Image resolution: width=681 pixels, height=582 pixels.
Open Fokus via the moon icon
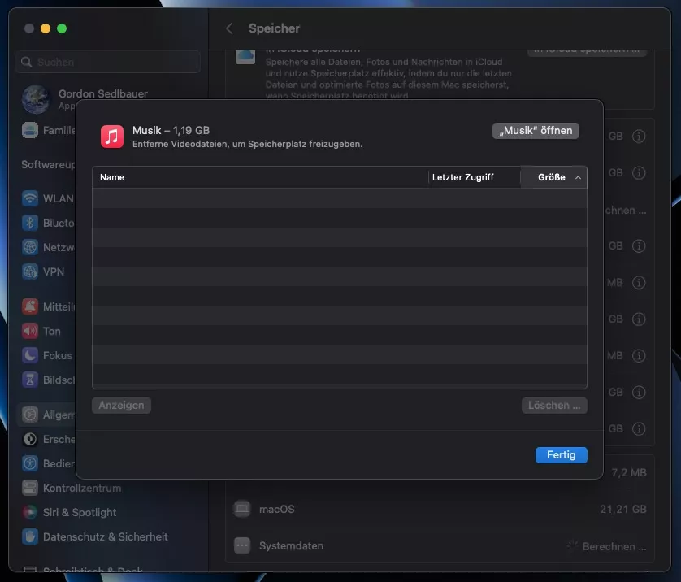tap(30, 355)
